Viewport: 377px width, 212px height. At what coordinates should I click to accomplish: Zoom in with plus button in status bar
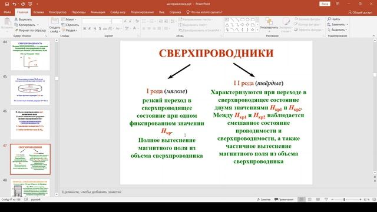361,200
